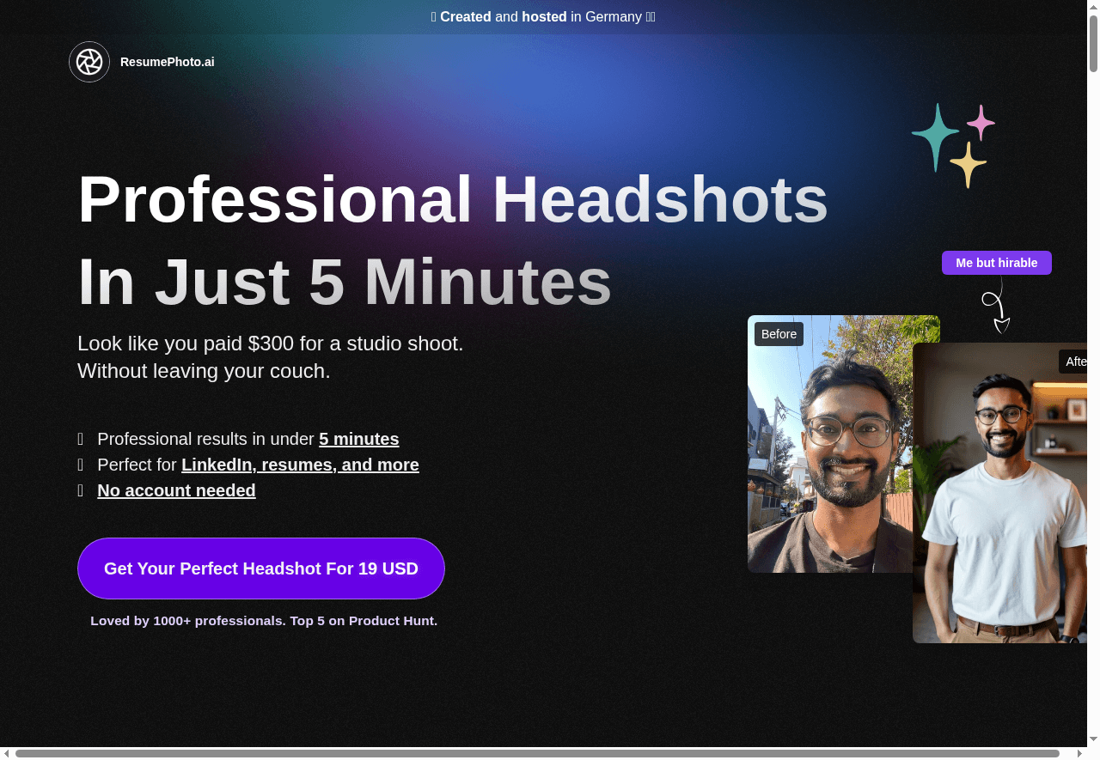Click the horizontal scrollbar thumb
1100x760 pixels.
tap(537, 753)
